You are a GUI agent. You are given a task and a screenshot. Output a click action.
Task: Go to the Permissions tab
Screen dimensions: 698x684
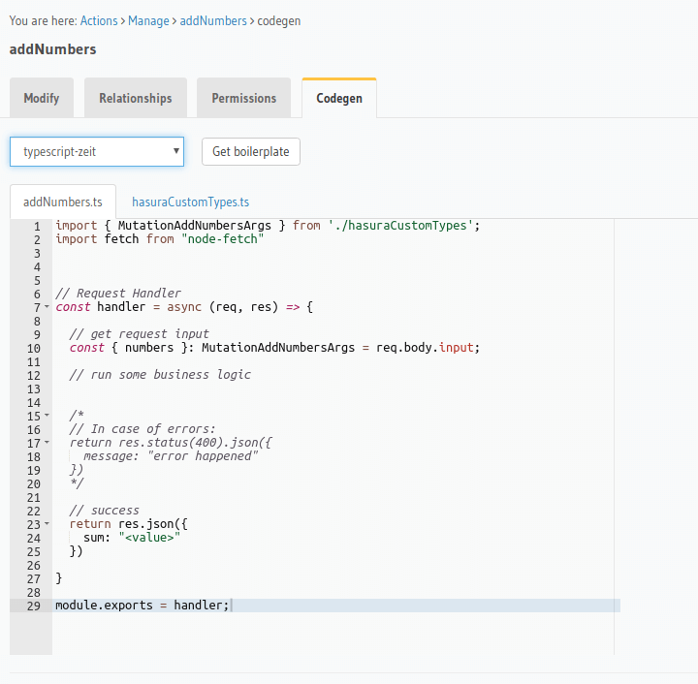pos(244,98)
